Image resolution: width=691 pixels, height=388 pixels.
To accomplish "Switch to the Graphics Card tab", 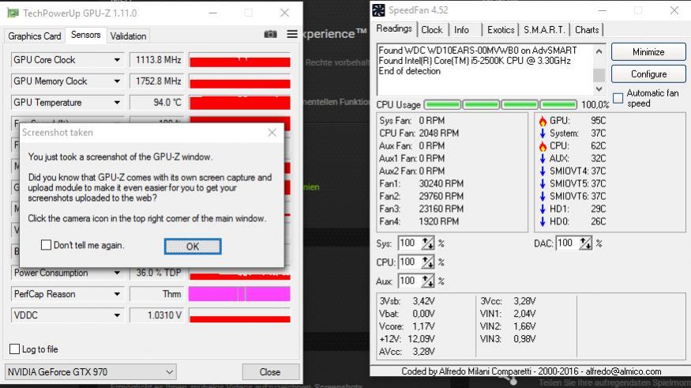I will (35, 36).
